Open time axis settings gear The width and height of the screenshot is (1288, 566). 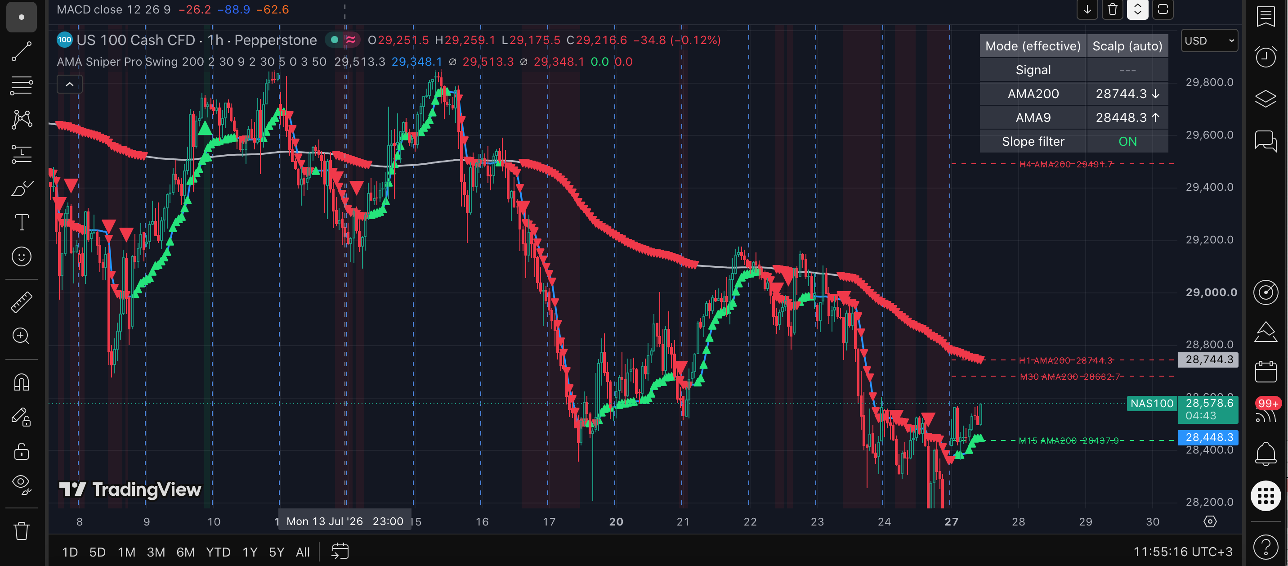tap(1210, 521)
